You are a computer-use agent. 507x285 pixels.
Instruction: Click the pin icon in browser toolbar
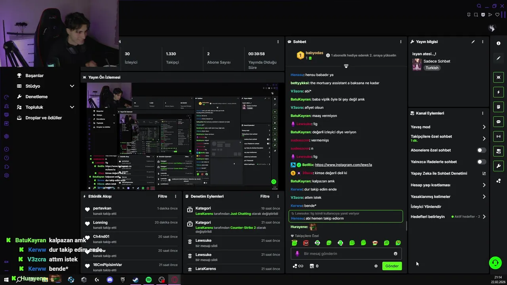(469, 15)
